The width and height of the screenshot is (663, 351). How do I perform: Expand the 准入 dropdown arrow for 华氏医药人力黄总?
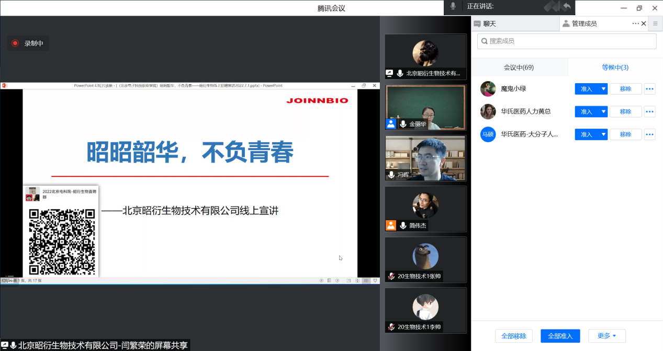click(603, 111)
